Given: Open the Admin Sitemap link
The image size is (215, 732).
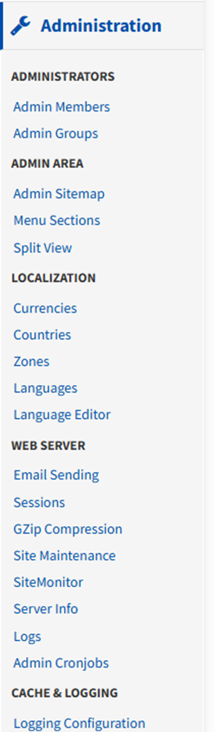Looking at the screenshot, I should click(59, 194).
